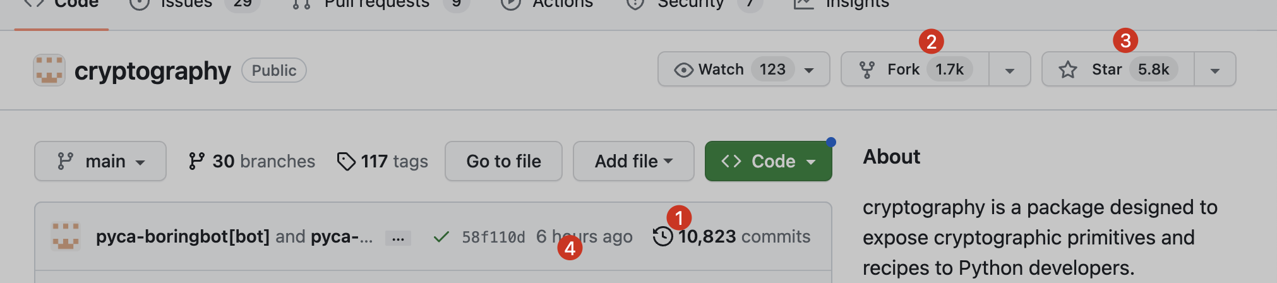The image size is (1277, 283).
Task: Open the fork options dropdown arrow
Action: (x=1010, y=70)
